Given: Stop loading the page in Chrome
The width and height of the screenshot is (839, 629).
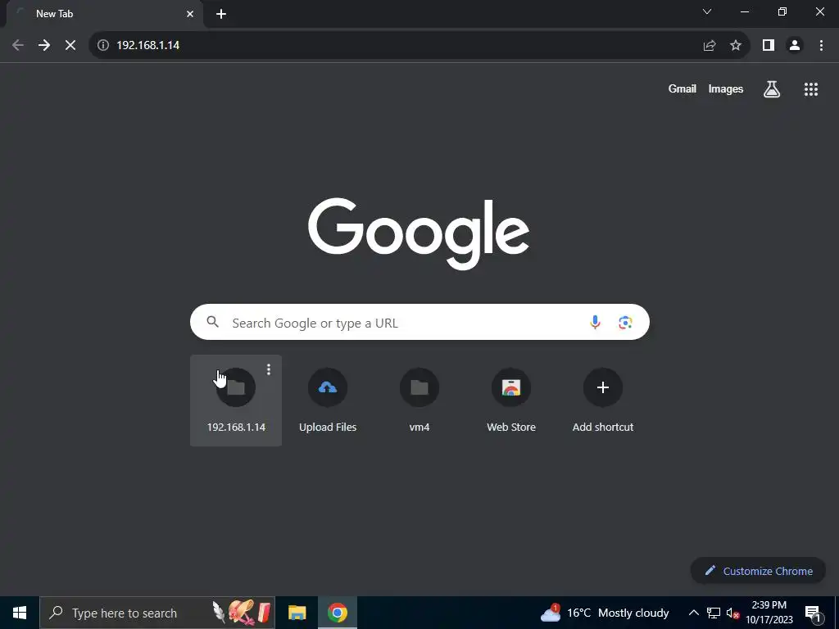Looking at the screenshot, I should pos(70,46).
